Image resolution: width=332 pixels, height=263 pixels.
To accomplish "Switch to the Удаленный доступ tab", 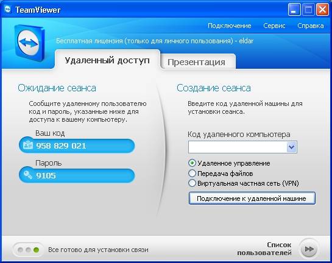I will pos(107,60).
